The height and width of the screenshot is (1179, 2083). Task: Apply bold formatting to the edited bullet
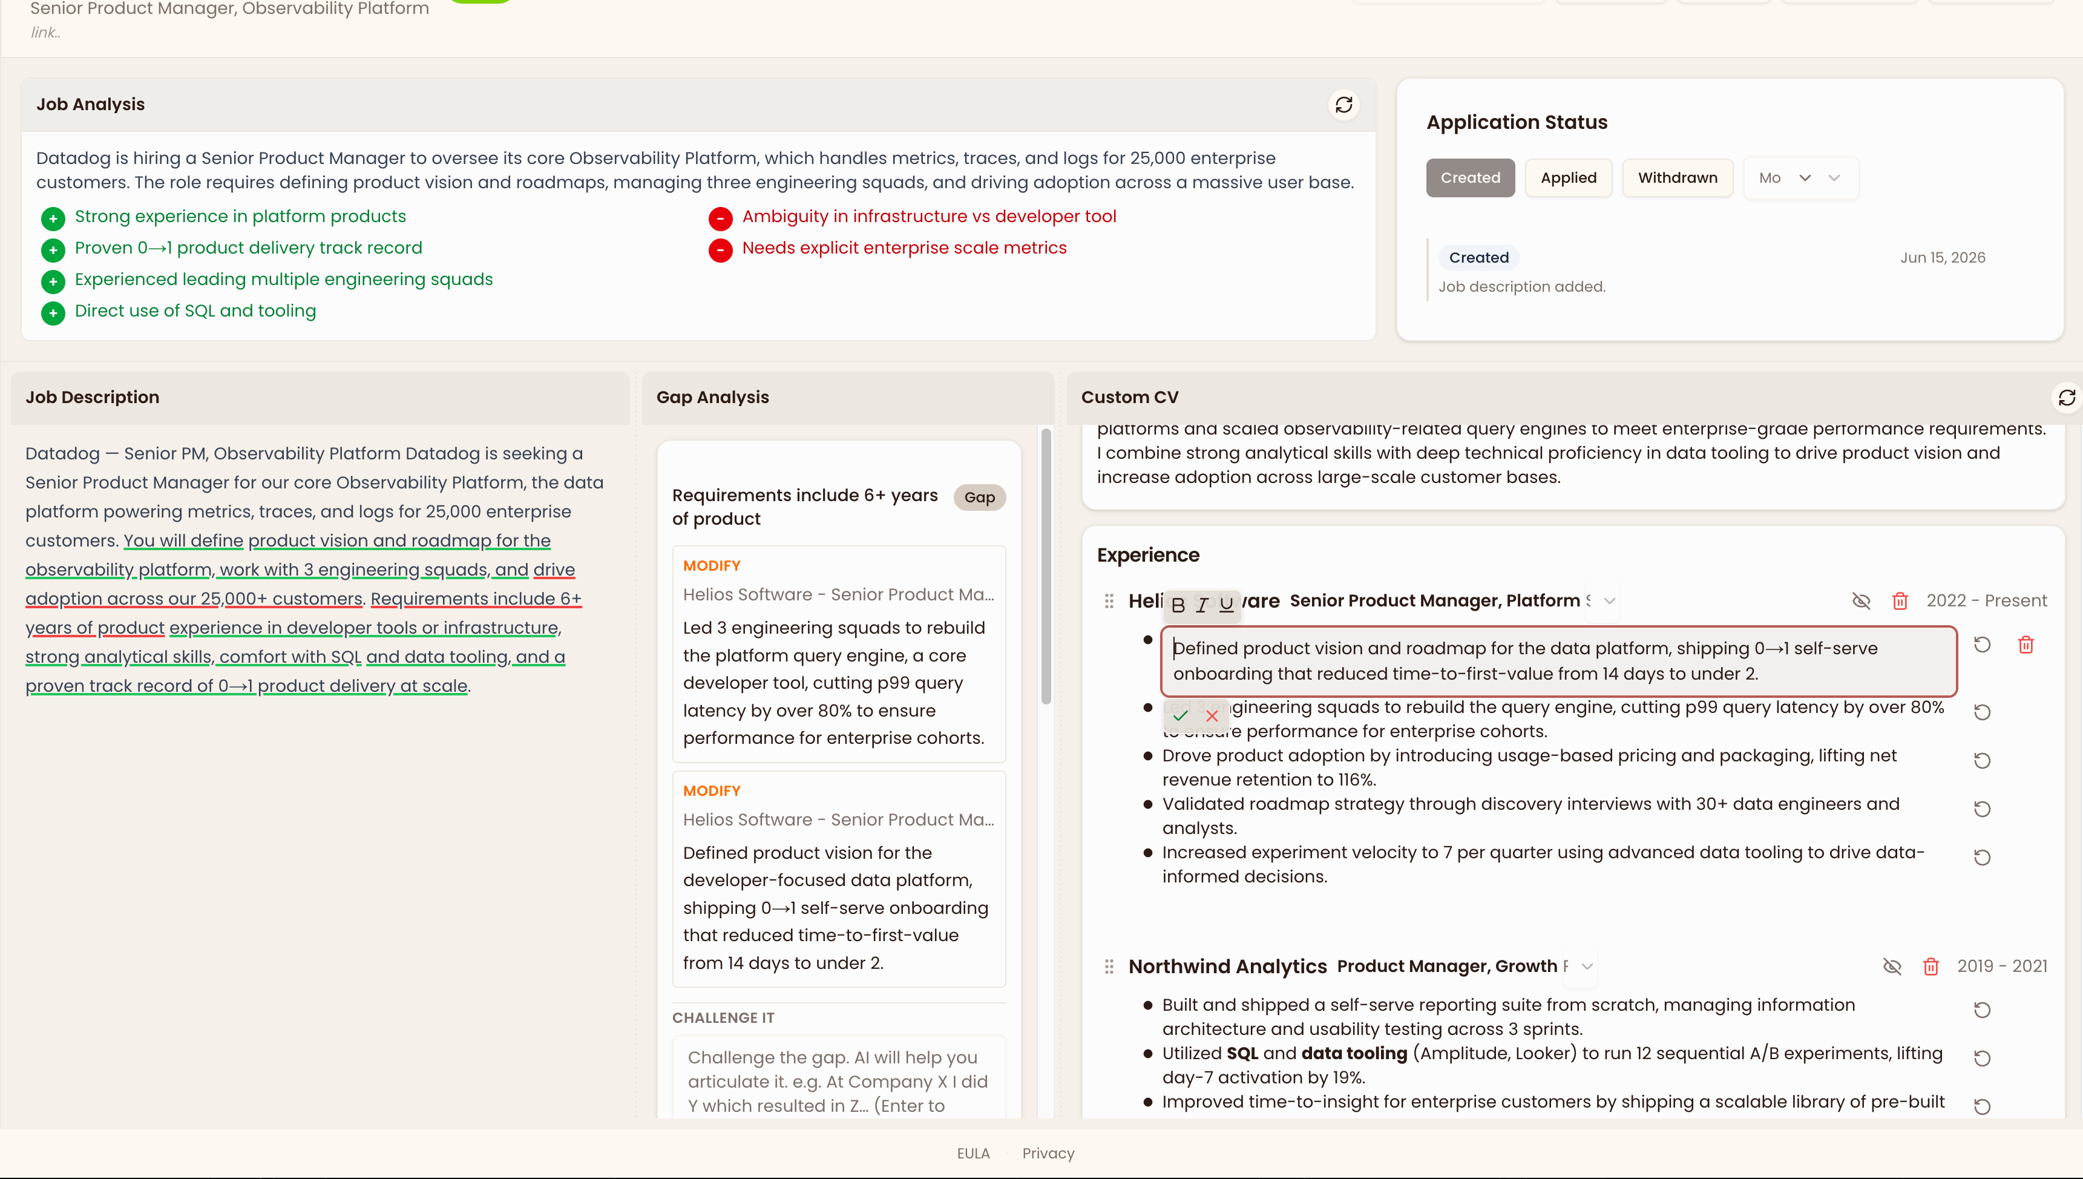(x=1178, y=605)
